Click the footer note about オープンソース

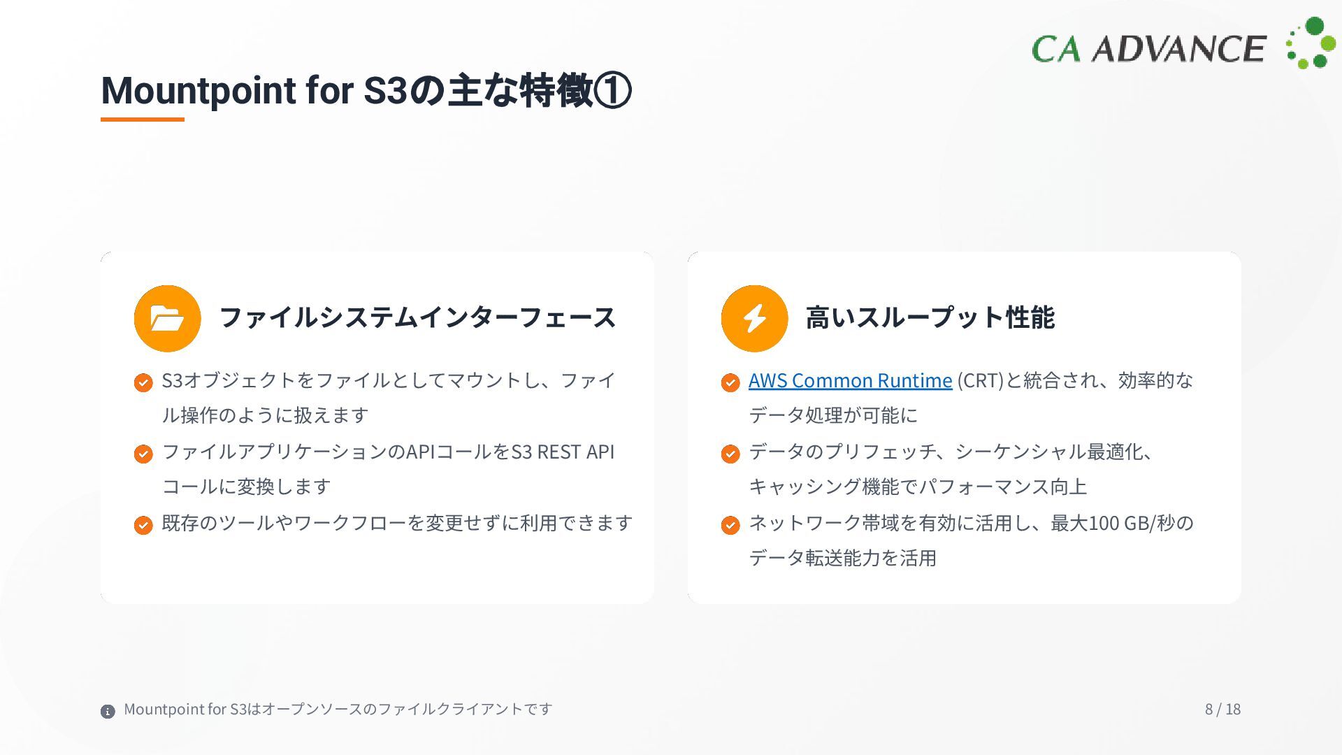tap(338, 709)
